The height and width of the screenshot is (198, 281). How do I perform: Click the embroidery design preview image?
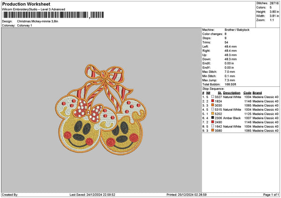tap(101, 110)
